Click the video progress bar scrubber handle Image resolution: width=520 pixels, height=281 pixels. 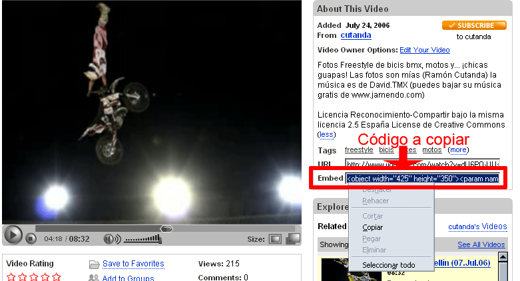166,229
